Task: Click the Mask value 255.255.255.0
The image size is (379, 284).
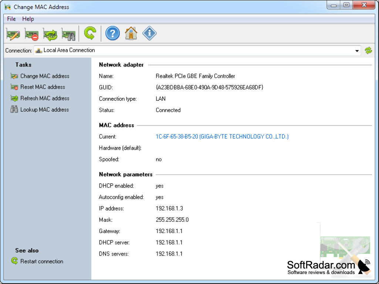Action: coord(172,220)
